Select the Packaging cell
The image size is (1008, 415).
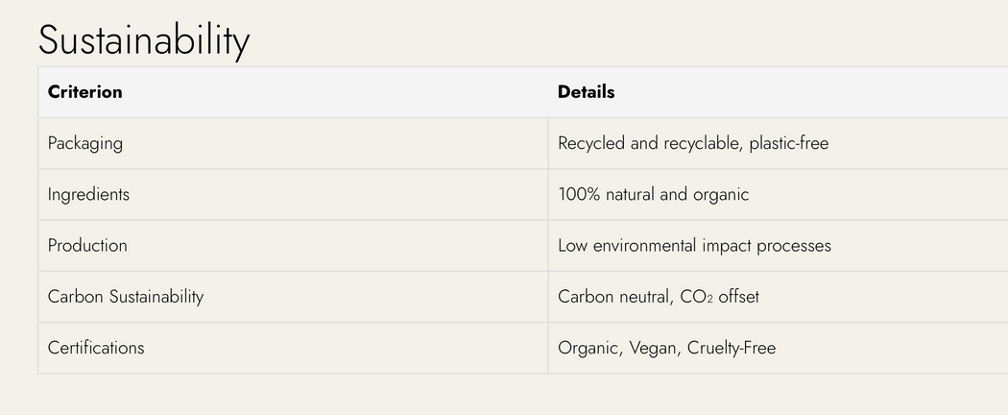tap(85, 143)
